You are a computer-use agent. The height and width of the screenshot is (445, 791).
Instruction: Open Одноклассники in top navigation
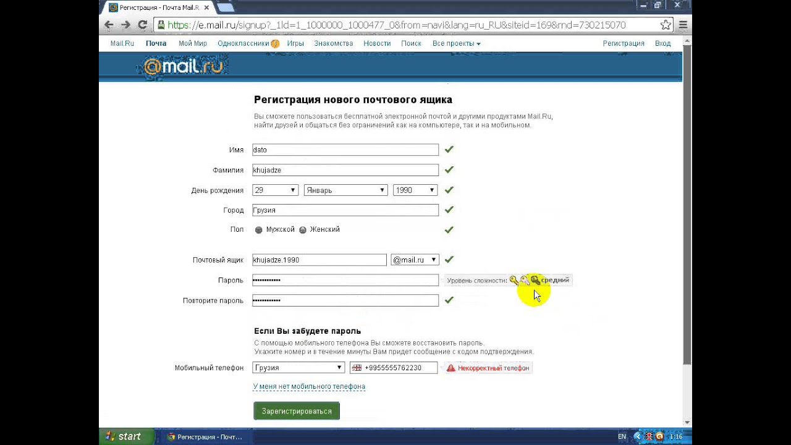[x=243, y=44]
